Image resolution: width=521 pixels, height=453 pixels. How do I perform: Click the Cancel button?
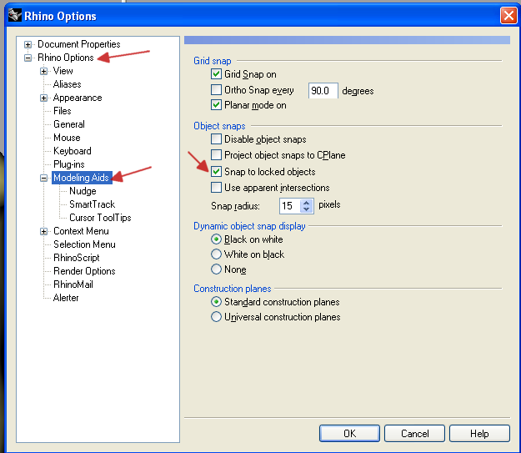click(414, 433)
